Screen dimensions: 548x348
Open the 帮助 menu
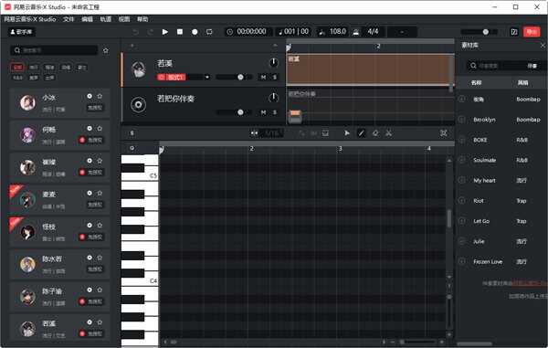[x=142, y=19]
